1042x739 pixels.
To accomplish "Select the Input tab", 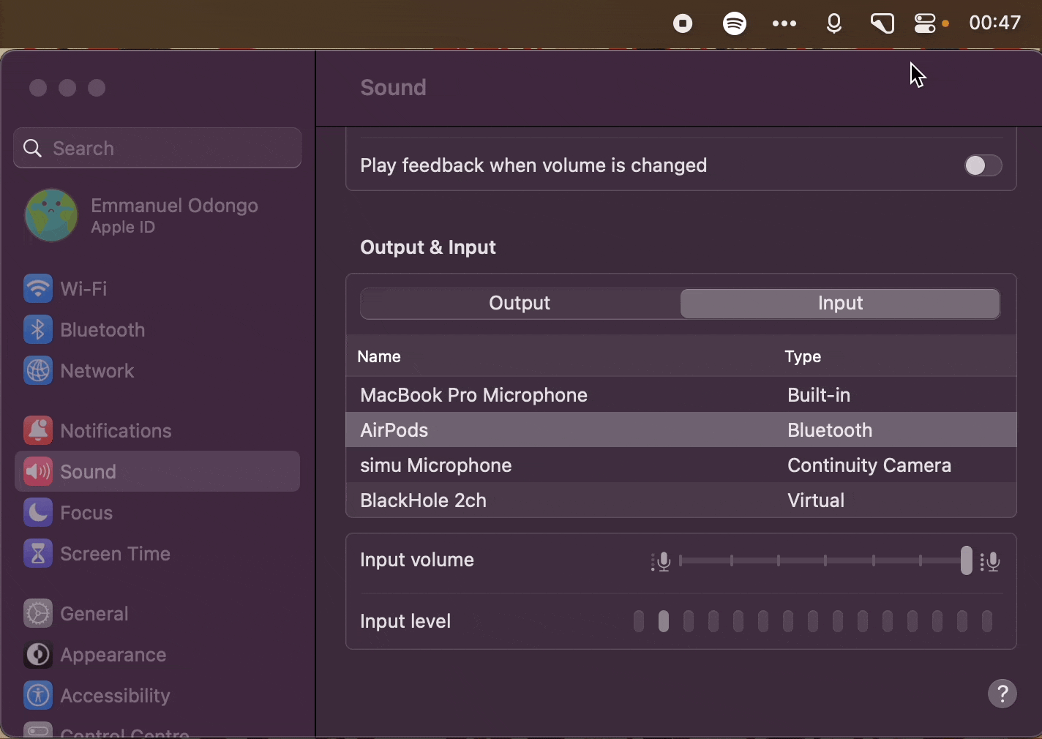I will point(840,303).
